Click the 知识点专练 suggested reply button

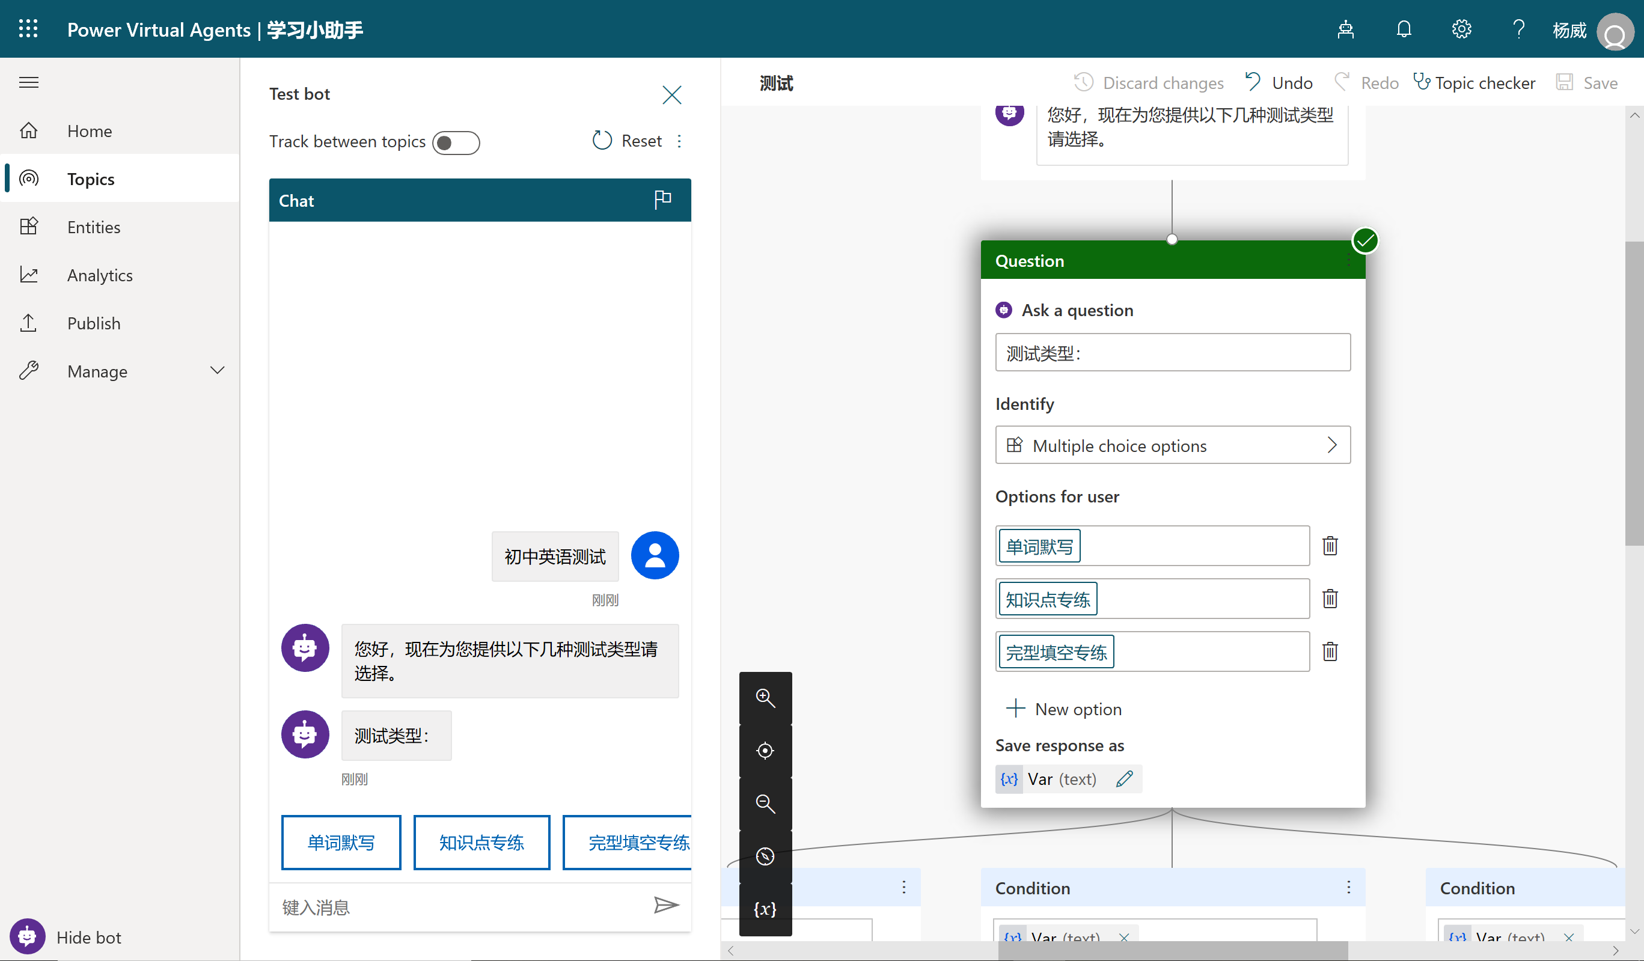tap(481, 842)
